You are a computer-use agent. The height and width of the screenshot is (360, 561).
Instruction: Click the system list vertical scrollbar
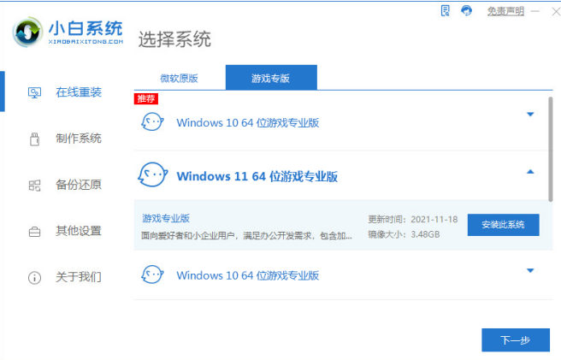(551, 150)
